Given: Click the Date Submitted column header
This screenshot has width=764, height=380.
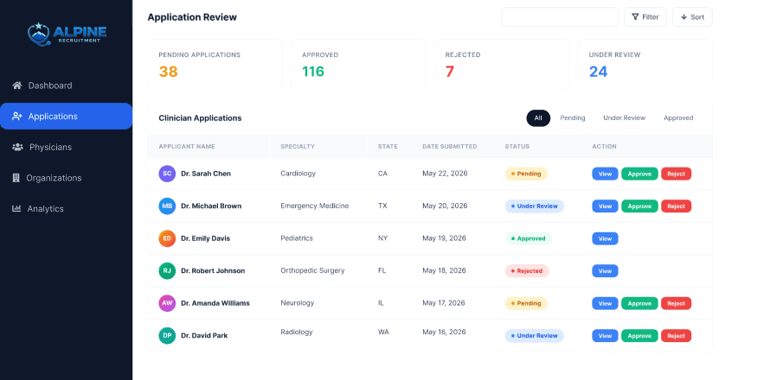Looking at the screenshot, I should point(450,147).
